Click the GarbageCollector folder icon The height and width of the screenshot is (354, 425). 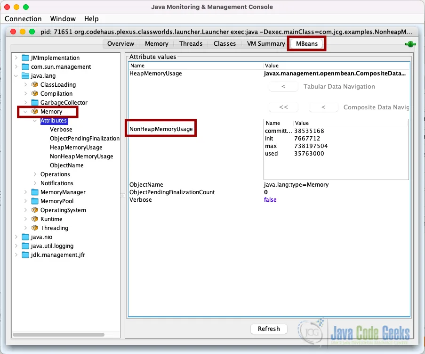35,103
